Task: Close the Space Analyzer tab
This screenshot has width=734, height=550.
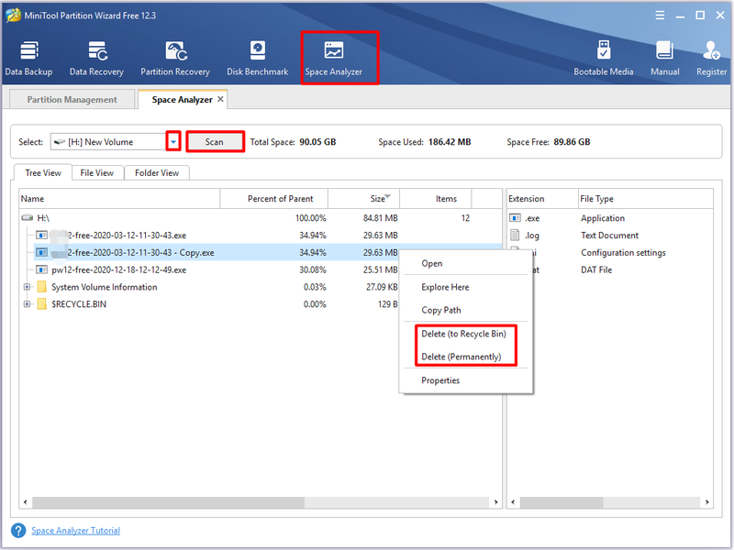Action: pos(220,99)
